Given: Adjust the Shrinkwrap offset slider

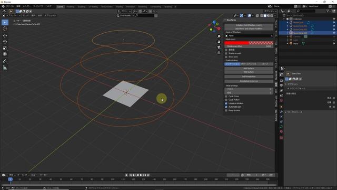Looking at the screenshot, I should (x=249, y=46).
